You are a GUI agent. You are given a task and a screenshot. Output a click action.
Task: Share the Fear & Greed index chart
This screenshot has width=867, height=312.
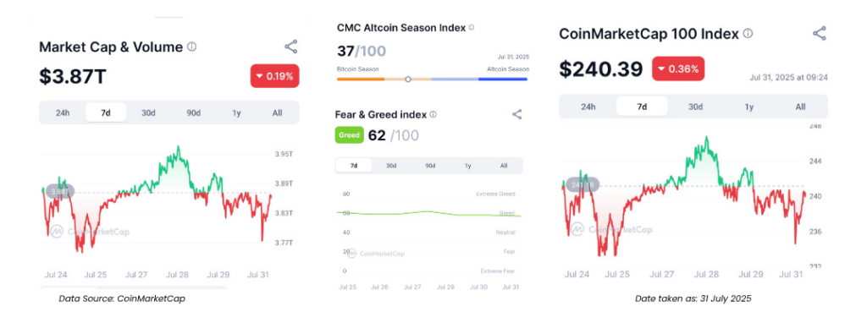pos(517,114)
